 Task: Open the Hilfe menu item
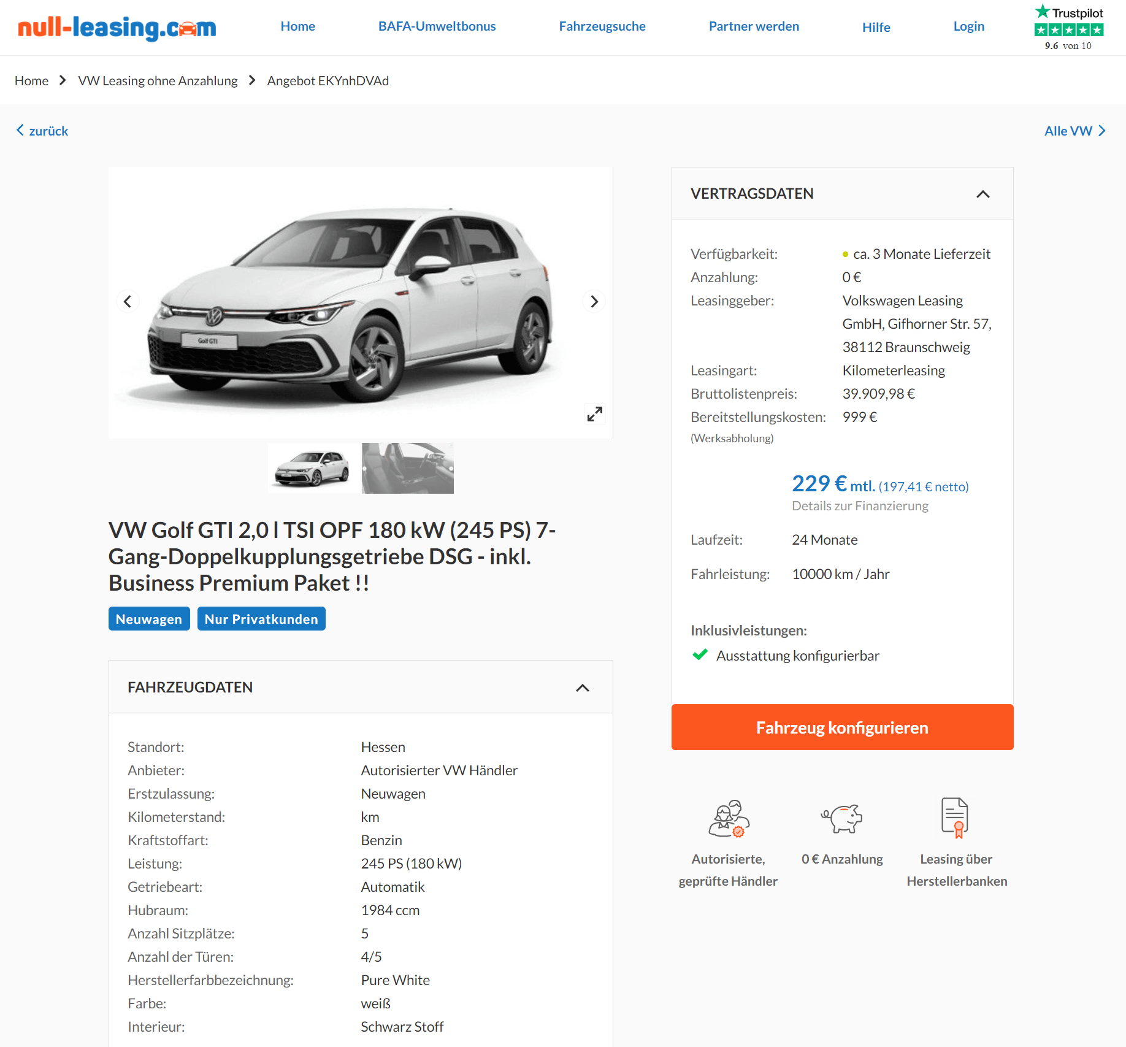click(x=876, y=27)
